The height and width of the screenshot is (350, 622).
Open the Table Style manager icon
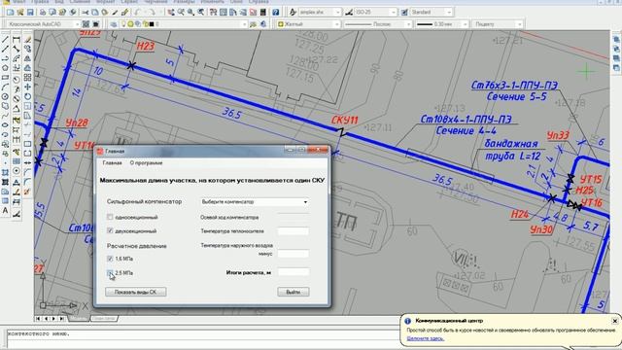click(x=404, y=13)
